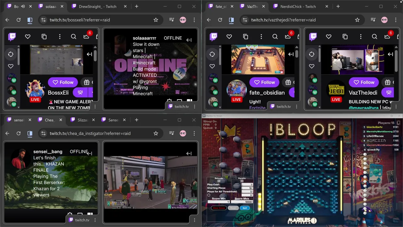The width and height of the screenshot is (403, 227).
Task: Go back in the vazthejedi browser window
Action: pos(209,20)
